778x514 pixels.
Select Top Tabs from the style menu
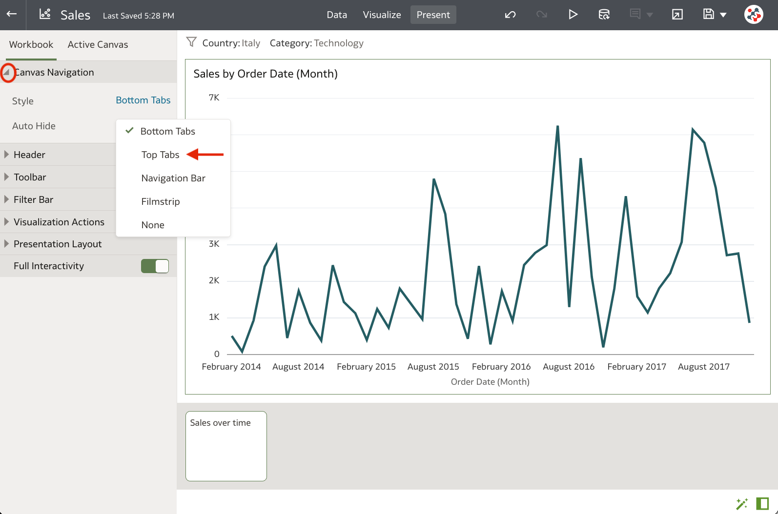tap(160, 155)
